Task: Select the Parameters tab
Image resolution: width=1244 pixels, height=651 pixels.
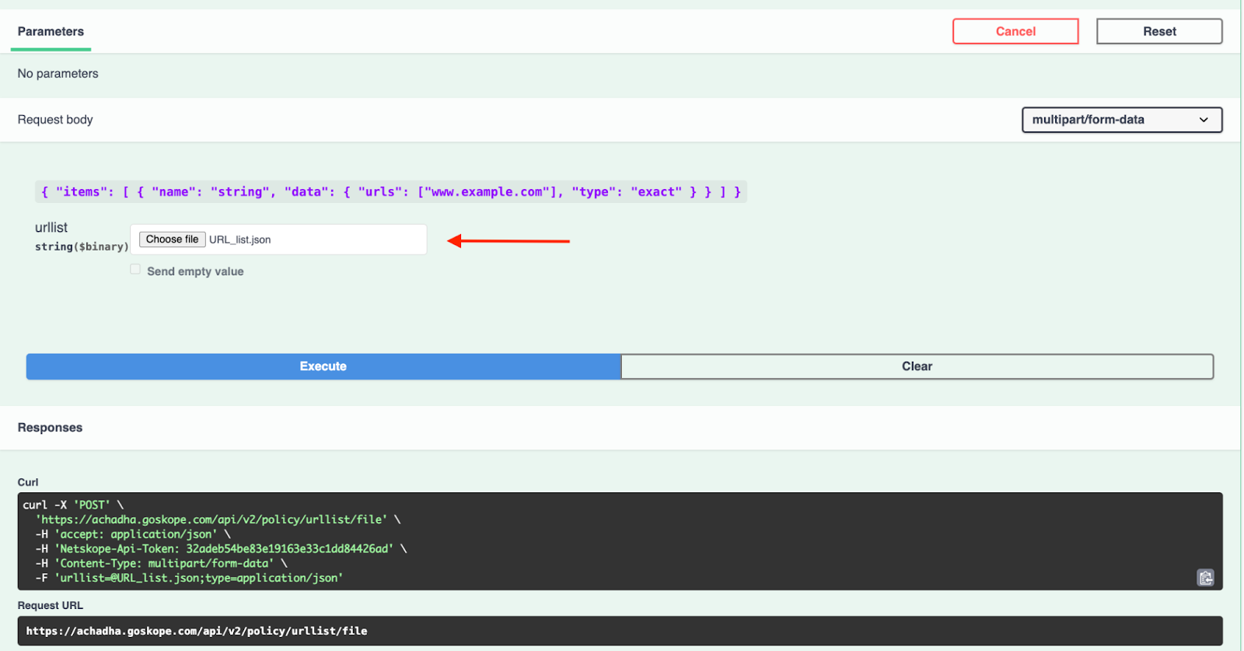Action: 51,32
